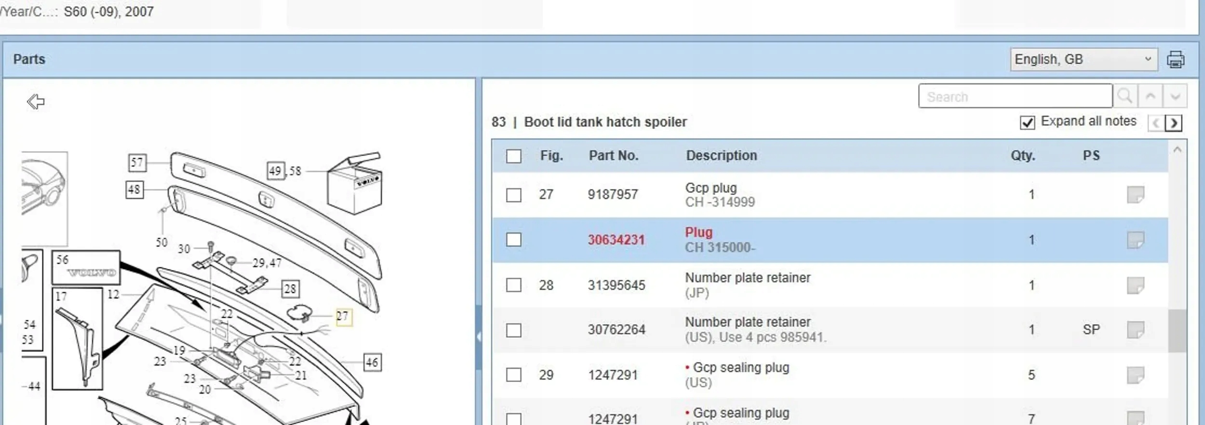This screenshot has width=1205, height=425.
Task: Click the S60 (-09), 2007 model text
Action: pos(108,12)
